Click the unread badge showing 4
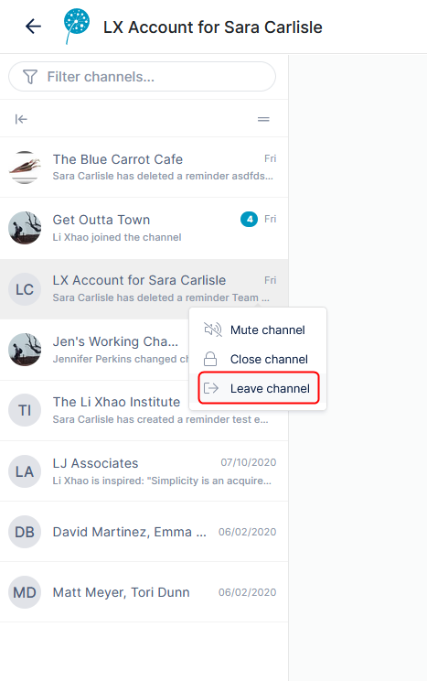This screenshot has height=681, width=427. pos(249,220)
